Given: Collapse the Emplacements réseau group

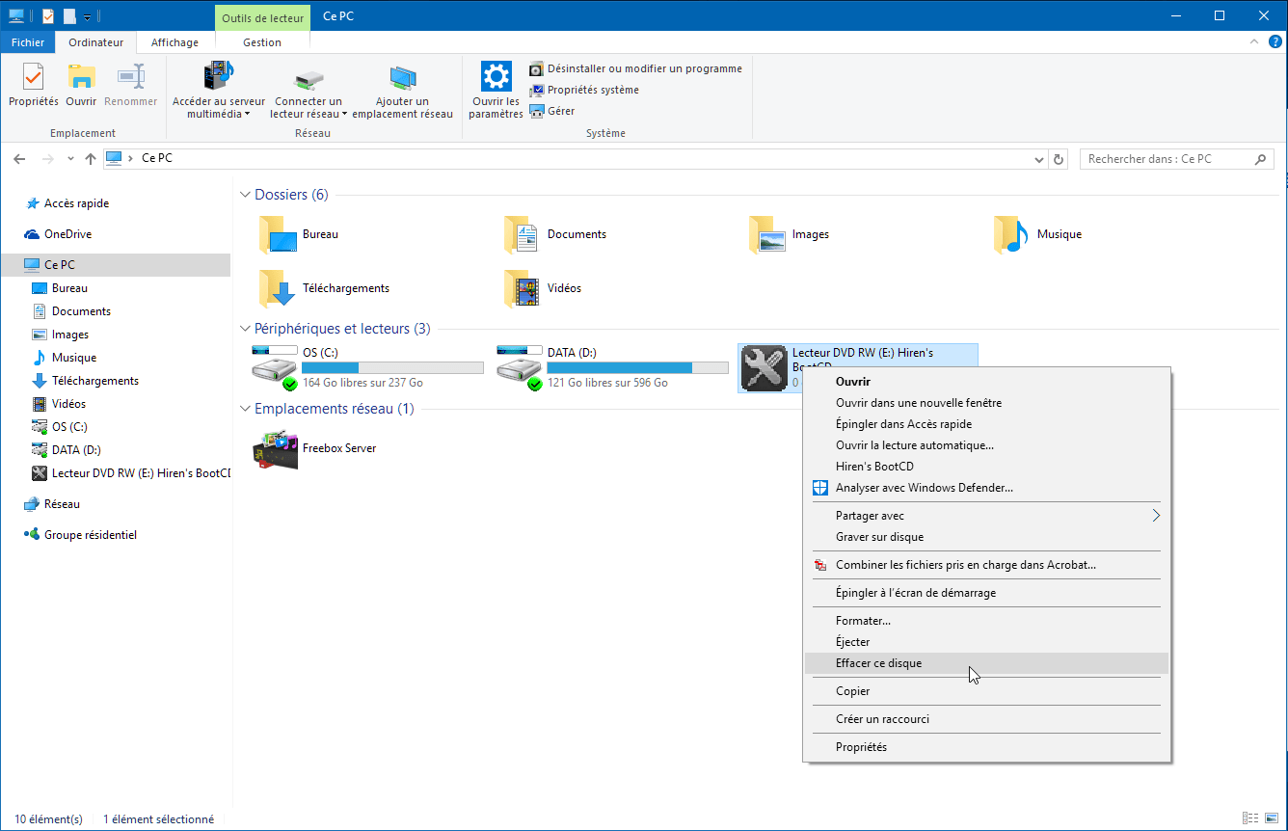Looking at the screenshot, I should tap(245, 409).
